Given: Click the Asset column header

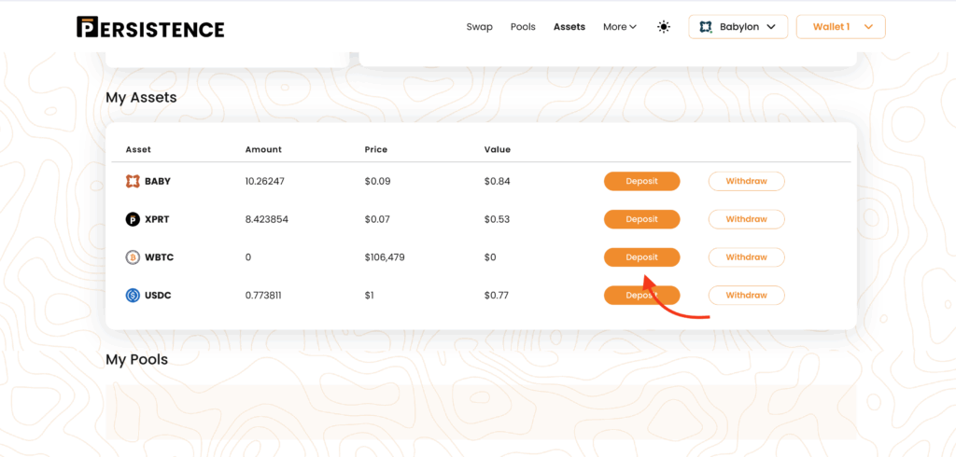Looking at the screenshot, I should tap(138, 149).
